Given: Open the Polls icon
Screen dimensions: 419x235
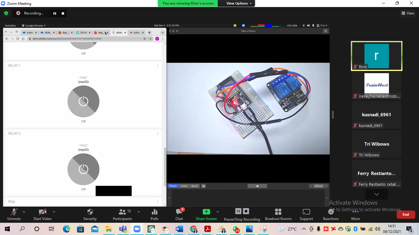Looking at the screenshot, I should click(x=155, y=212).
